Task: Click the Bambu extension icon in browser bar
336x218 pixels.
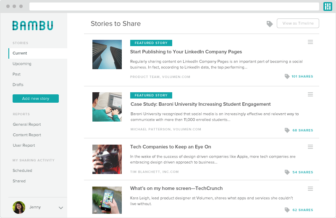Action: click(x=328, y=6)
